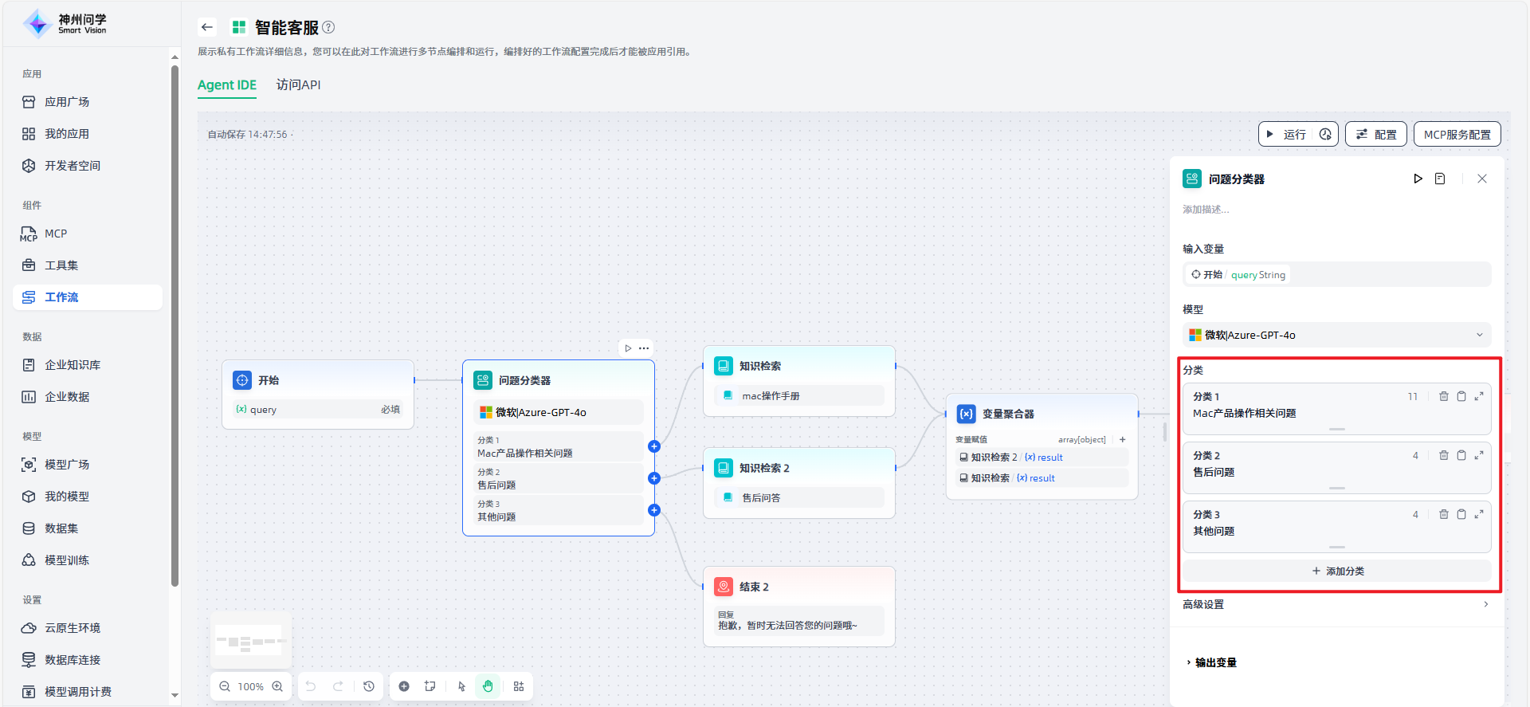Expand 分类 3 editor to fullscreen

[x=1479, y=514]
